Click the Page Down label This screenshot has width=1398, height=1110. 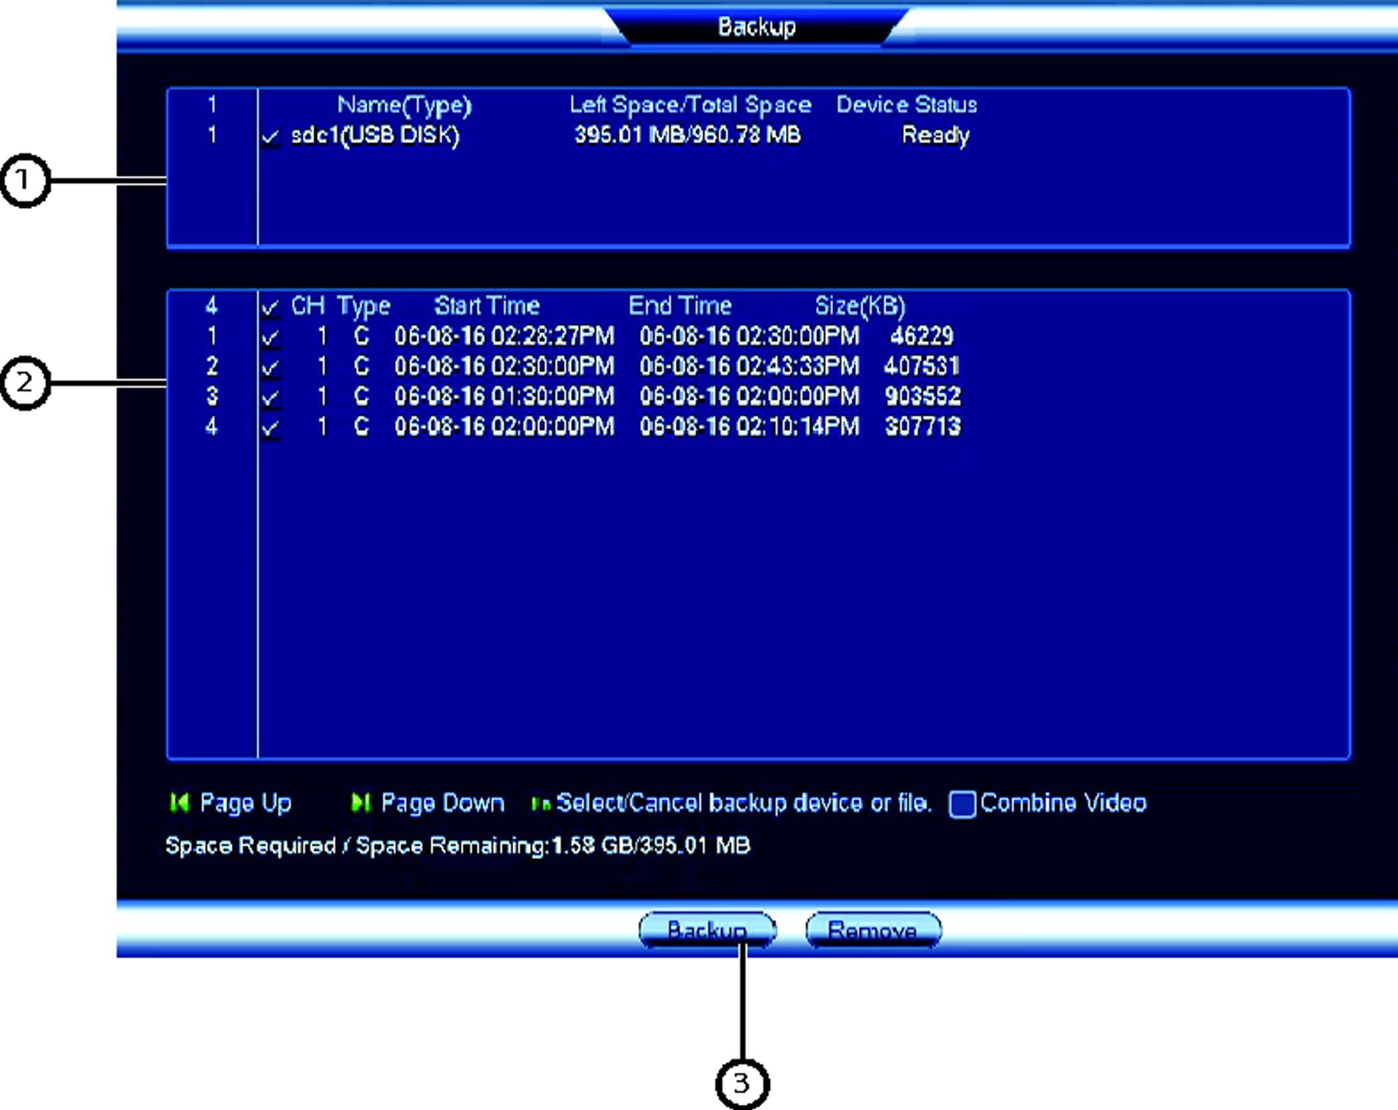pos(442,803)
